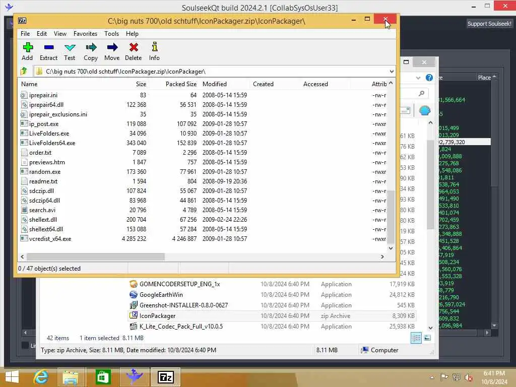Show hidden tray icons arrow
Image resolution: width=516 pixels, height=387 pixels.
(x=432, y=377)
